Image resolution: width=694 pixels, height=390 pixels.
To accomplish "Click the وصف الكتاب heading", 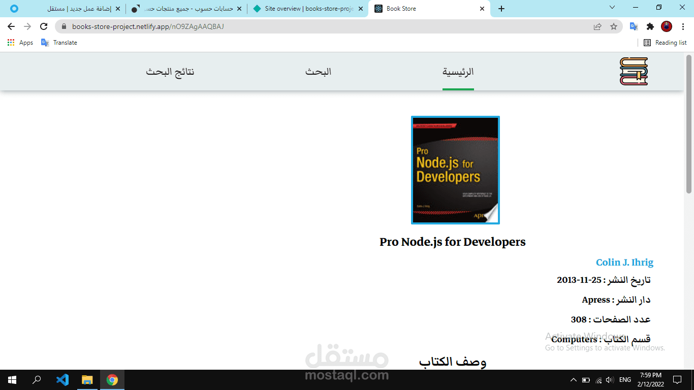I will tap(453, 362).
